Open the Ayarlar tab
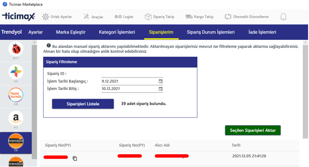309x167 pixels. 35,32
